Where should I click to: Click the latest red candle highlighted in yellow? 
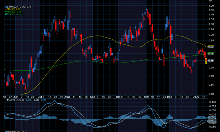point(206,61)
